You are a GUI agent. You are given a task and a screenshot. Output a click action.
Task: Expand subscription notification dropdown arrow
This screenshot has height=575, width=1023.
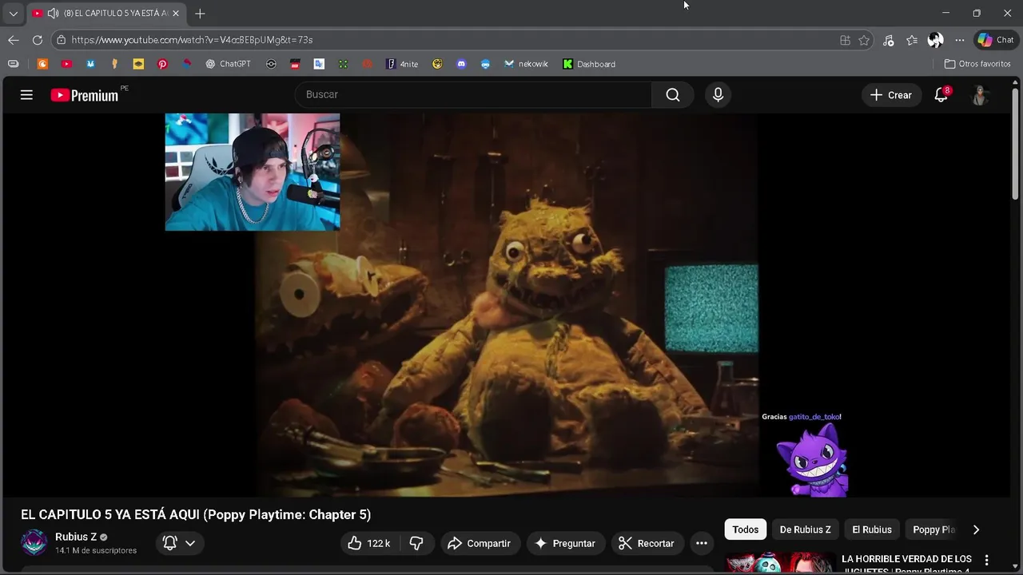coord(190,543)
